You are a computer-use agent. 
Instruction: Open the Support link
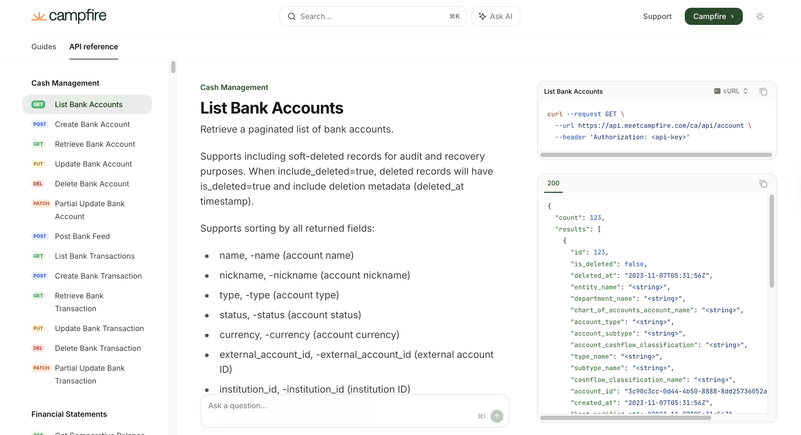pyautogui.click(x=657, y=17)
